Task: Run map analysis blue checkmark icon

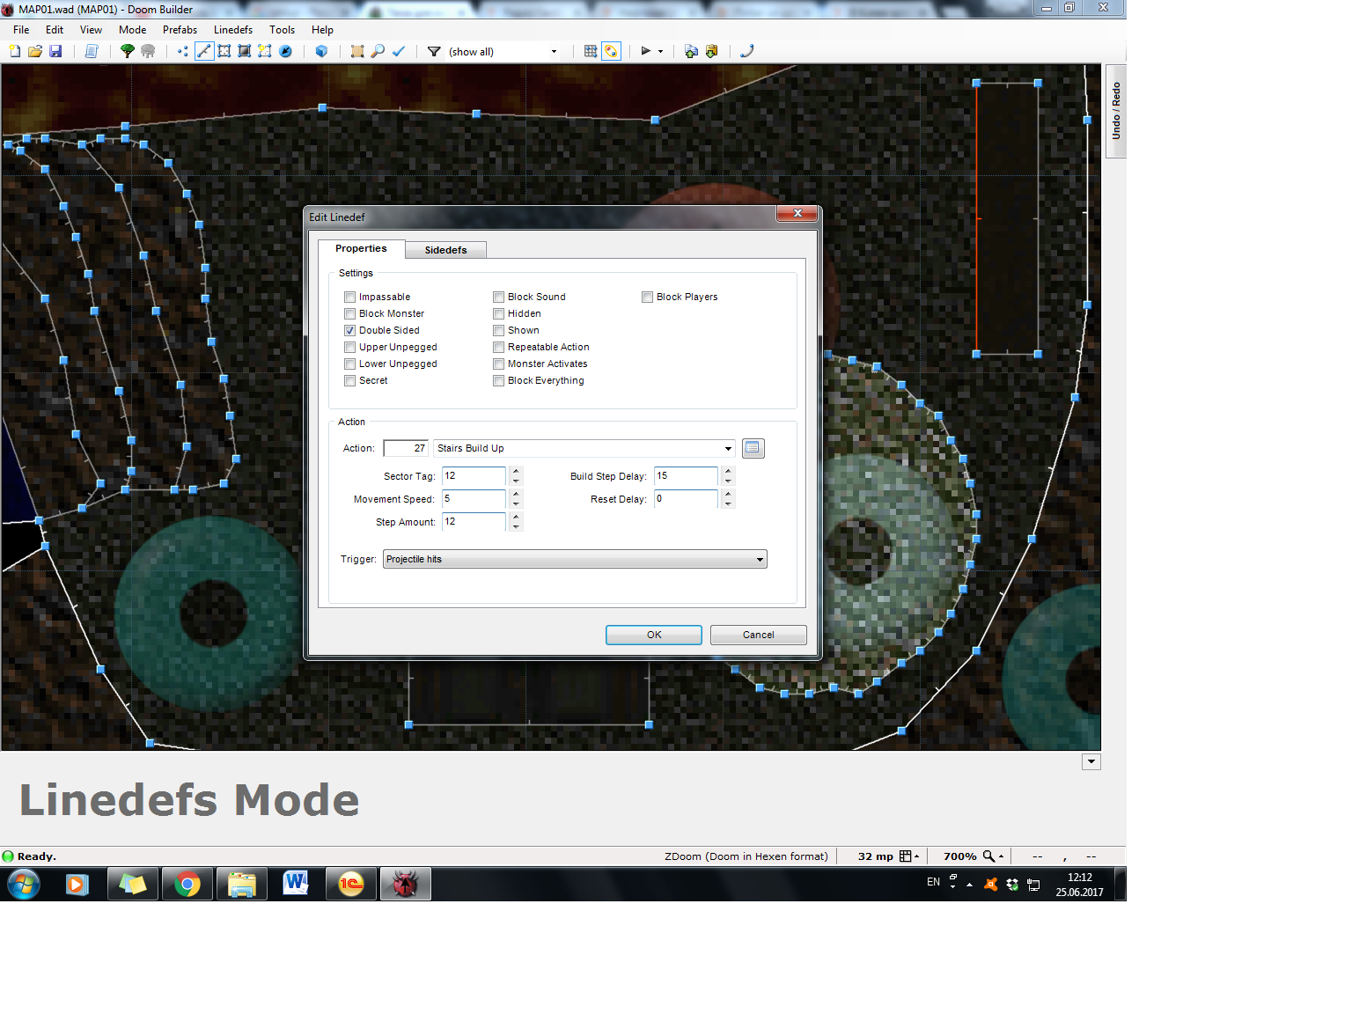Action: [399, 51]
